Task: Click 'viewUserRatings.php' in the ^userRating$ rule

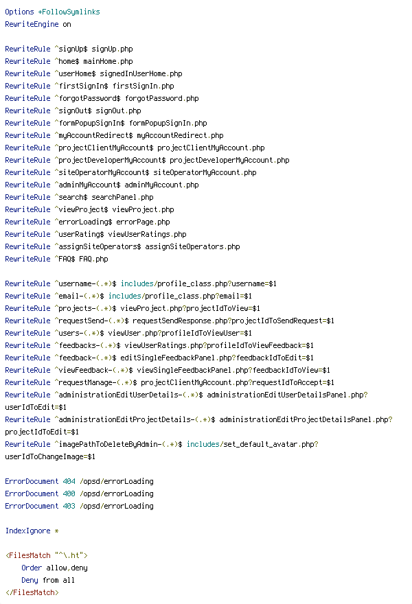Action: pos(147,234)
